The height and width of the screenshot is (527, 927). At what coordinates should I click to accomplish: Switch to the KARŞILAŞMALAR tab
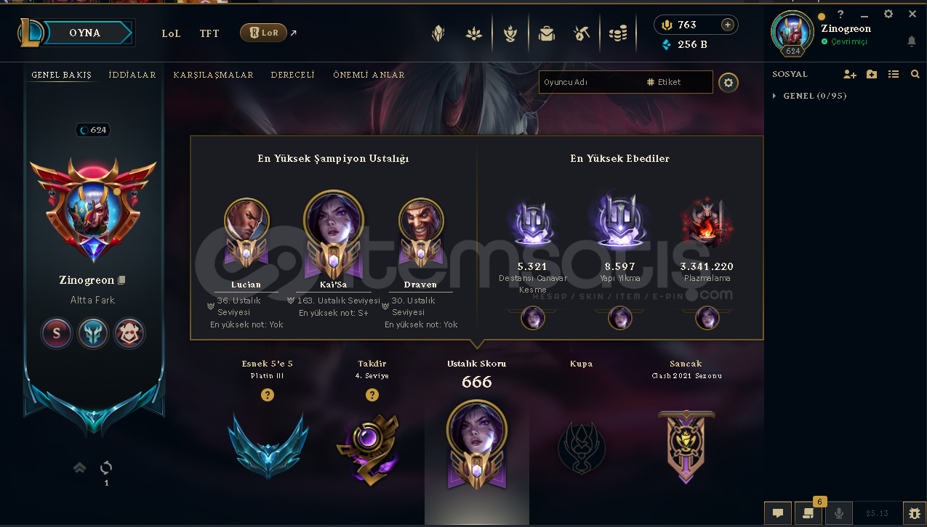213,75
